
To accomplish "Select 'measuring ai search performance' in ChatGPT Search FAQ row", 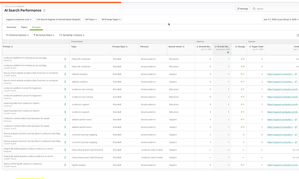I will click(x=87, y=158).
